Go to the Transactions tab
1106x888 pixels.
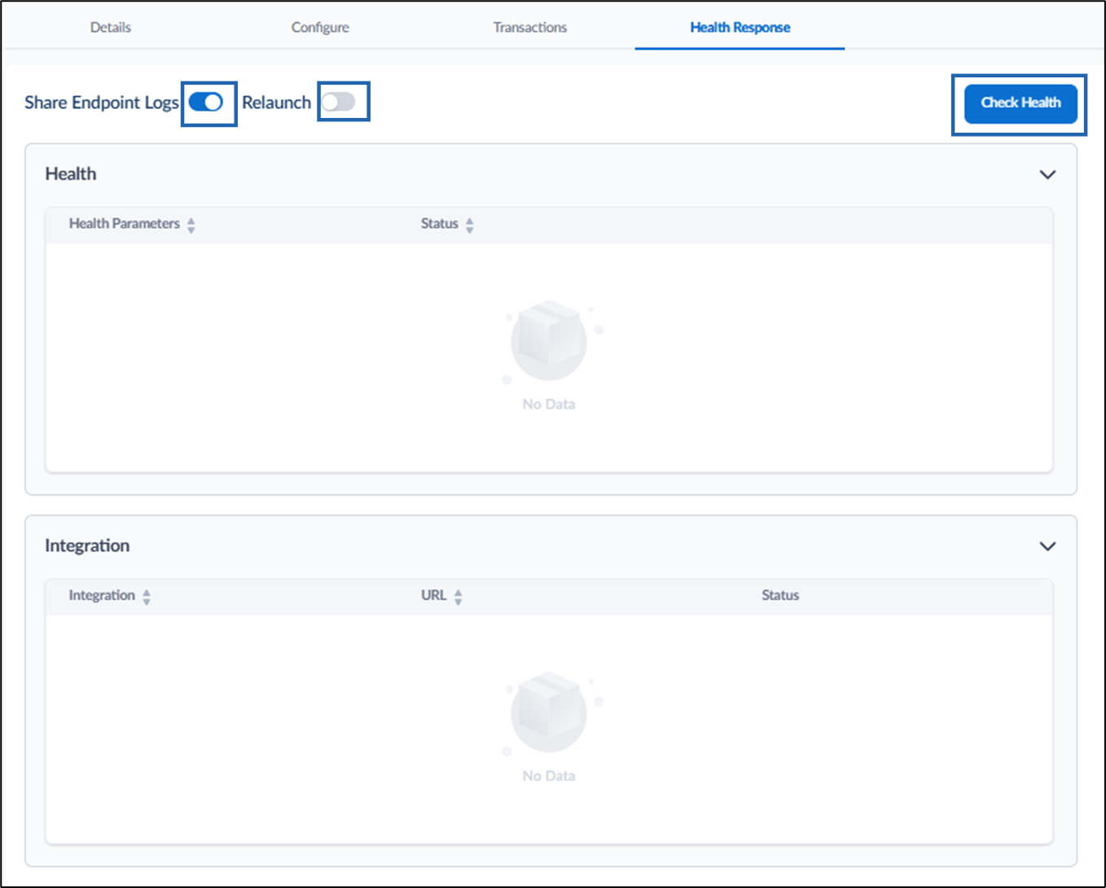point(530,27)
